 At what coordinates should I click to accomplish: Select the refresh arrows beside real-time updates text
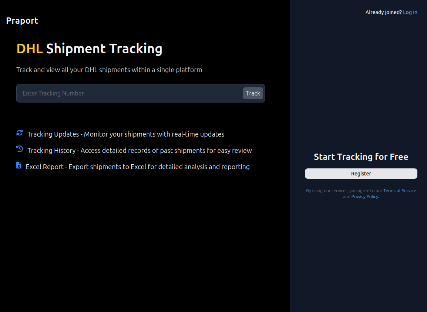click(x=19, y=133)
